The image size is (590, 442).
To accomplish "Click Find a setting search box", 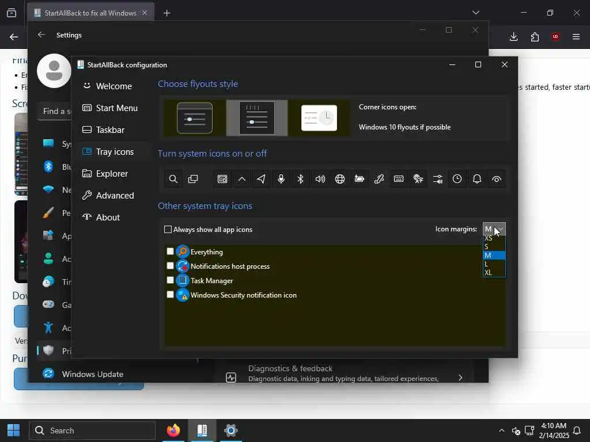I will (x=55, y=111).
